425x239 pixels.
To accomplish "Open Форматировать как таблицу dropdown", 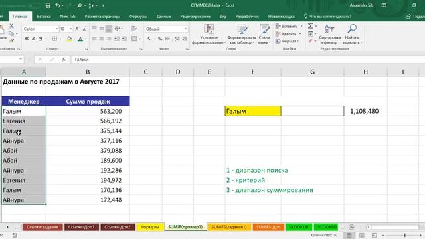I will (x=242, y=35).
